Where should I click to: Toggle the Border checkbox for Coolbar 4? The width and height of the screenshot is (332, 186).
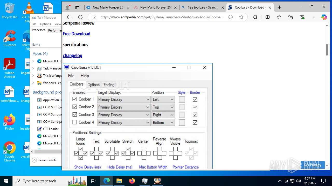(195, 122)
